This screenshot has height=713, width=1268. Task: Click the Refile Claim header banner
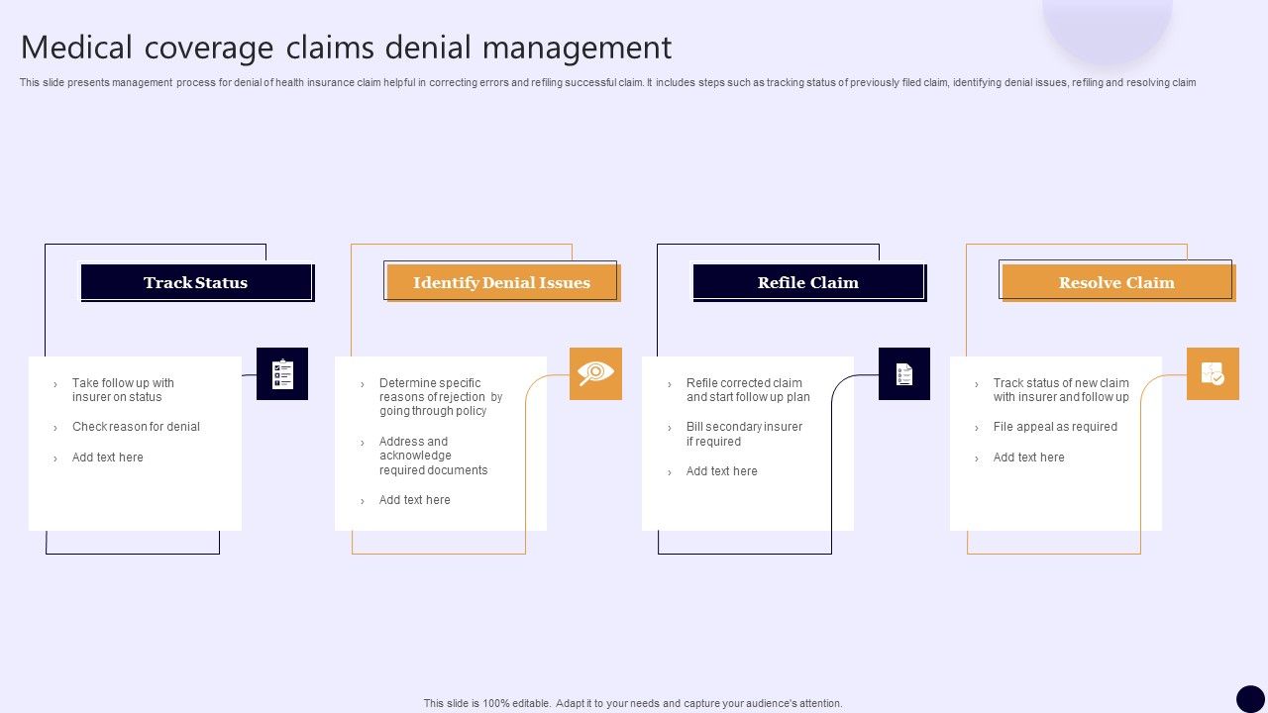[809, 282]
